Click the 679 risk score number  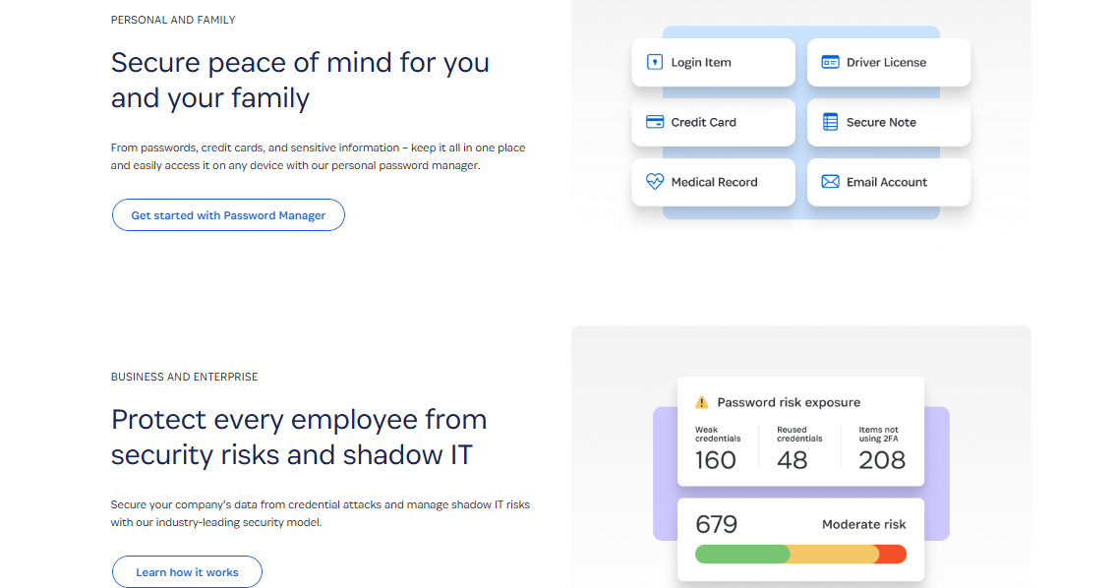tap(718, 523)
